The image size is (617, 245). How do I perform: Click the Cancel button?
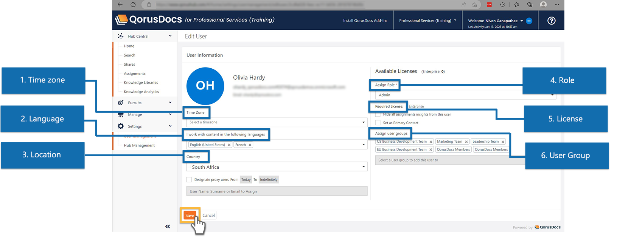point(208,216)
